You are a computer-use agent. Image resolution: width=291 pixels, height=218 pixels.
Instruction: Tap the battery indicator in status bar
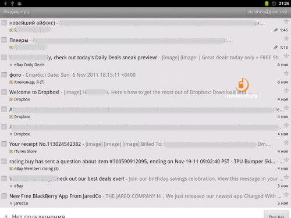[267, 3]
